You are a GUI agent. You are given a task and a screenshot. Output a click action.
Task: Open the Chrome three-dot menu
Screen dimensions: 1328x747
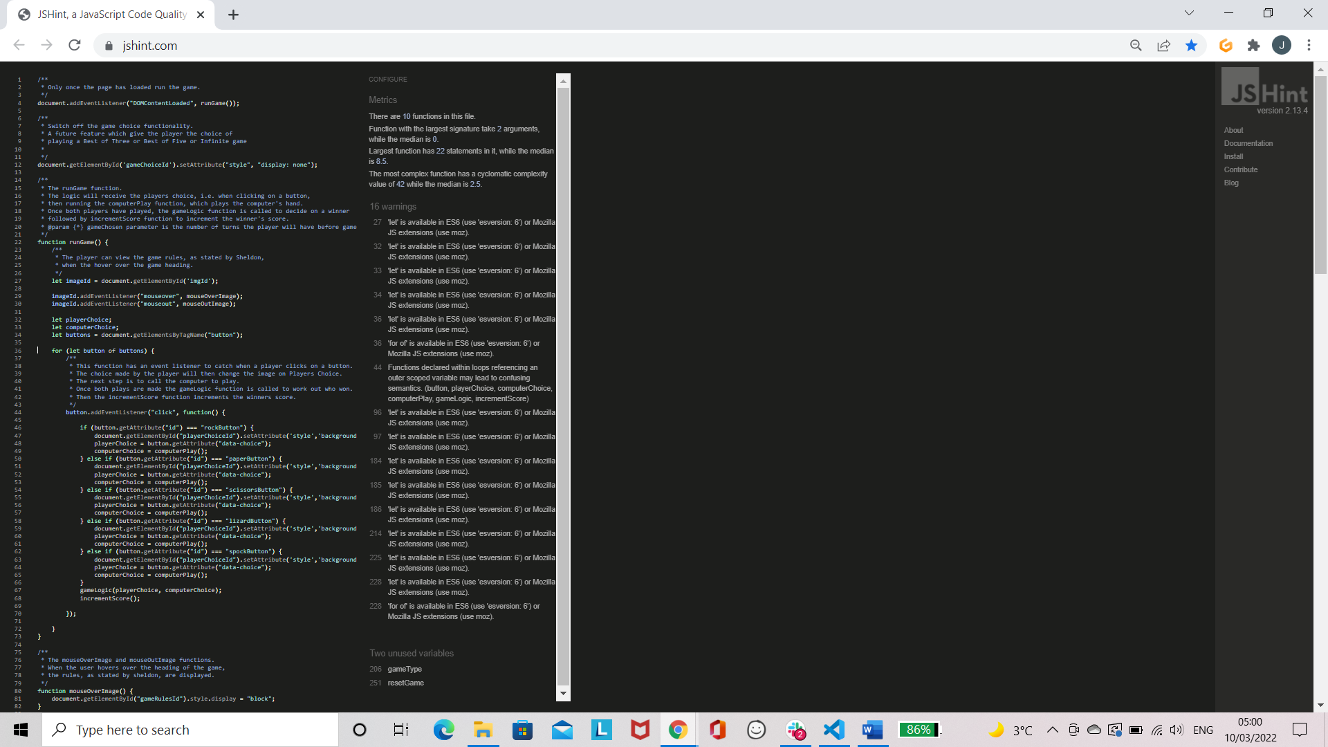click(1309, 45)
